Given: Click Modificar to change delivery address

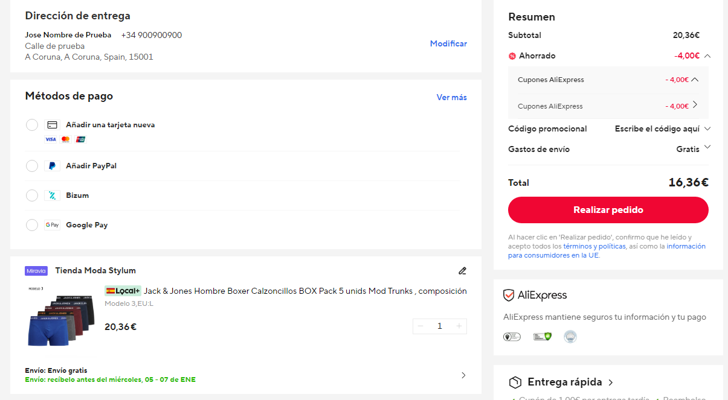Looking at the screenshot, I should click(x=448, y=43).
